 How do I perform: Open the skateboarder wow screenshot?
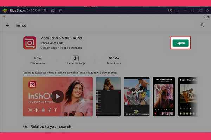pos(137,97)
